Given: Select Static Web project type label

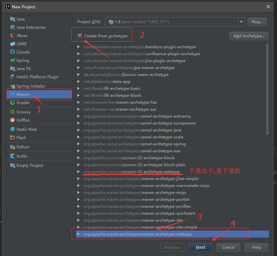Looking at the screenshot, I should [x=27, y=129].
